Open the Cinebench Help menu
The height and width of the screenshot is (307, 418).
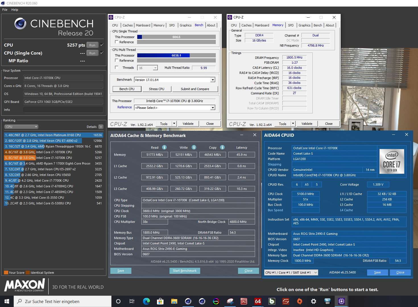pos(15,10)
